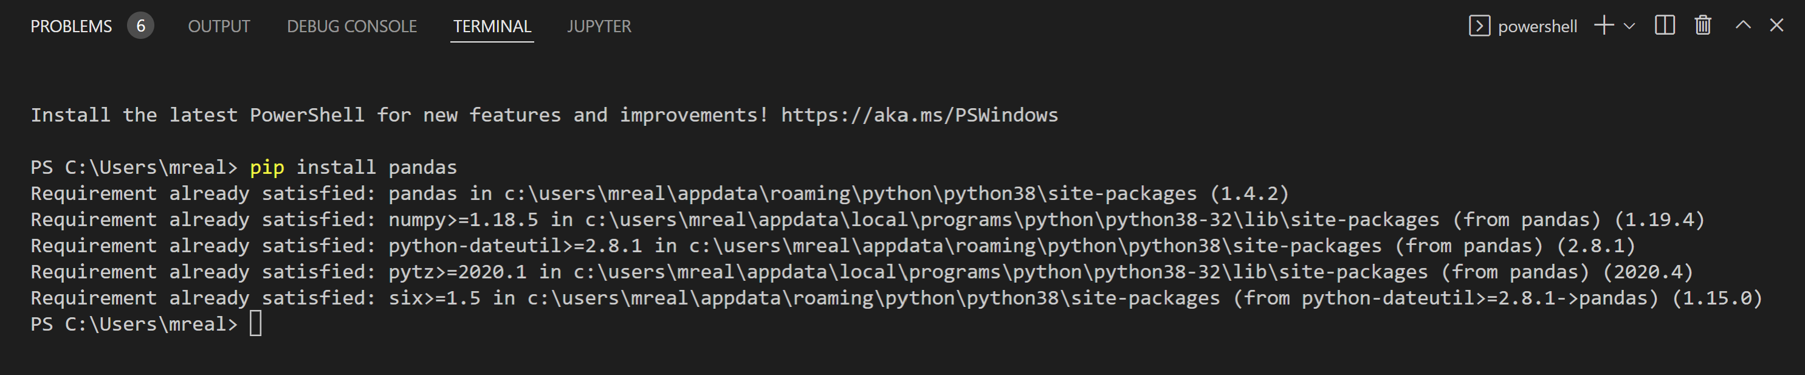Click the powershell terminal shell icon

[1479, 27]
